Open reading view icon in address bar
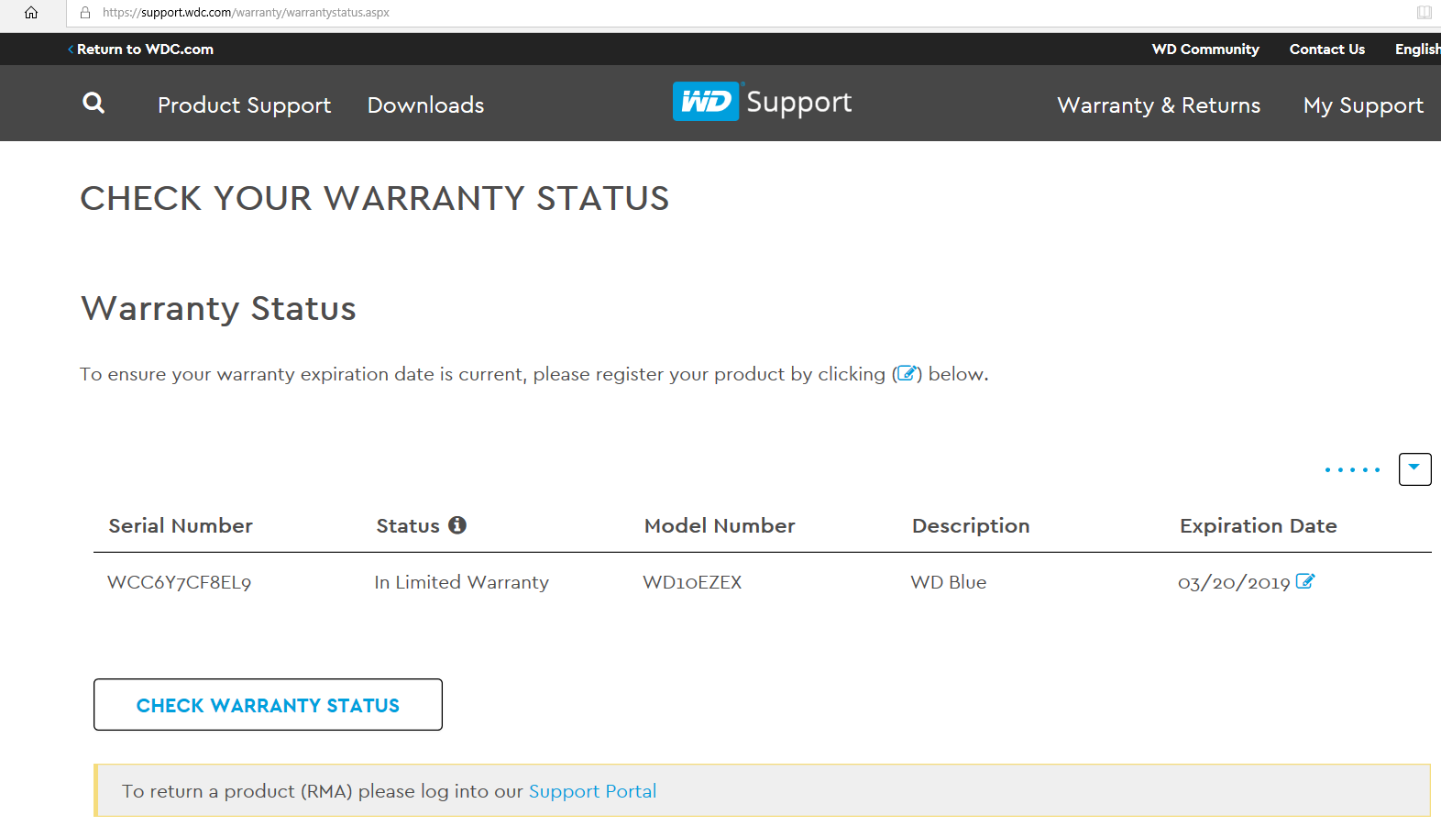 (x=1424, y=13)
